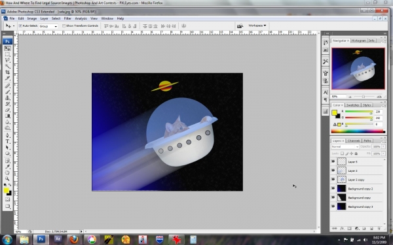Open the Workspace dropdown
393x245 pixels.
[257, 25]
